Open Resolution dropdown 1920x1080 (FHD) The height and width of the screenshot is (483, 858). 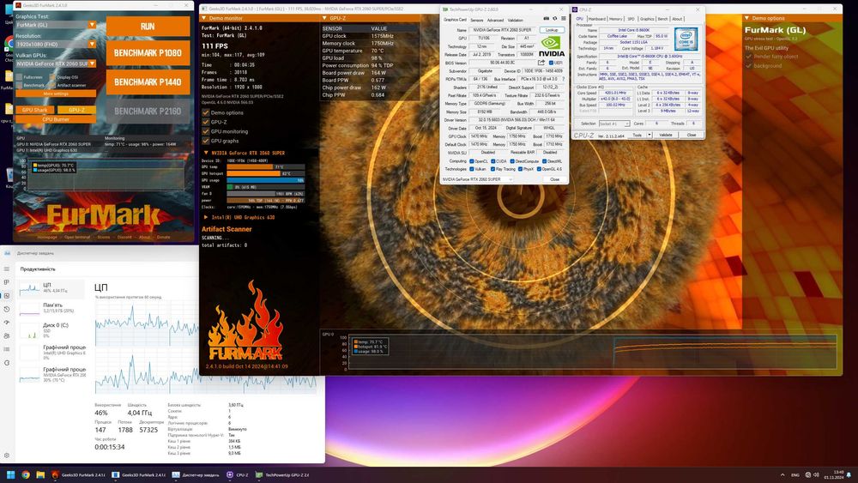[56, 44]
